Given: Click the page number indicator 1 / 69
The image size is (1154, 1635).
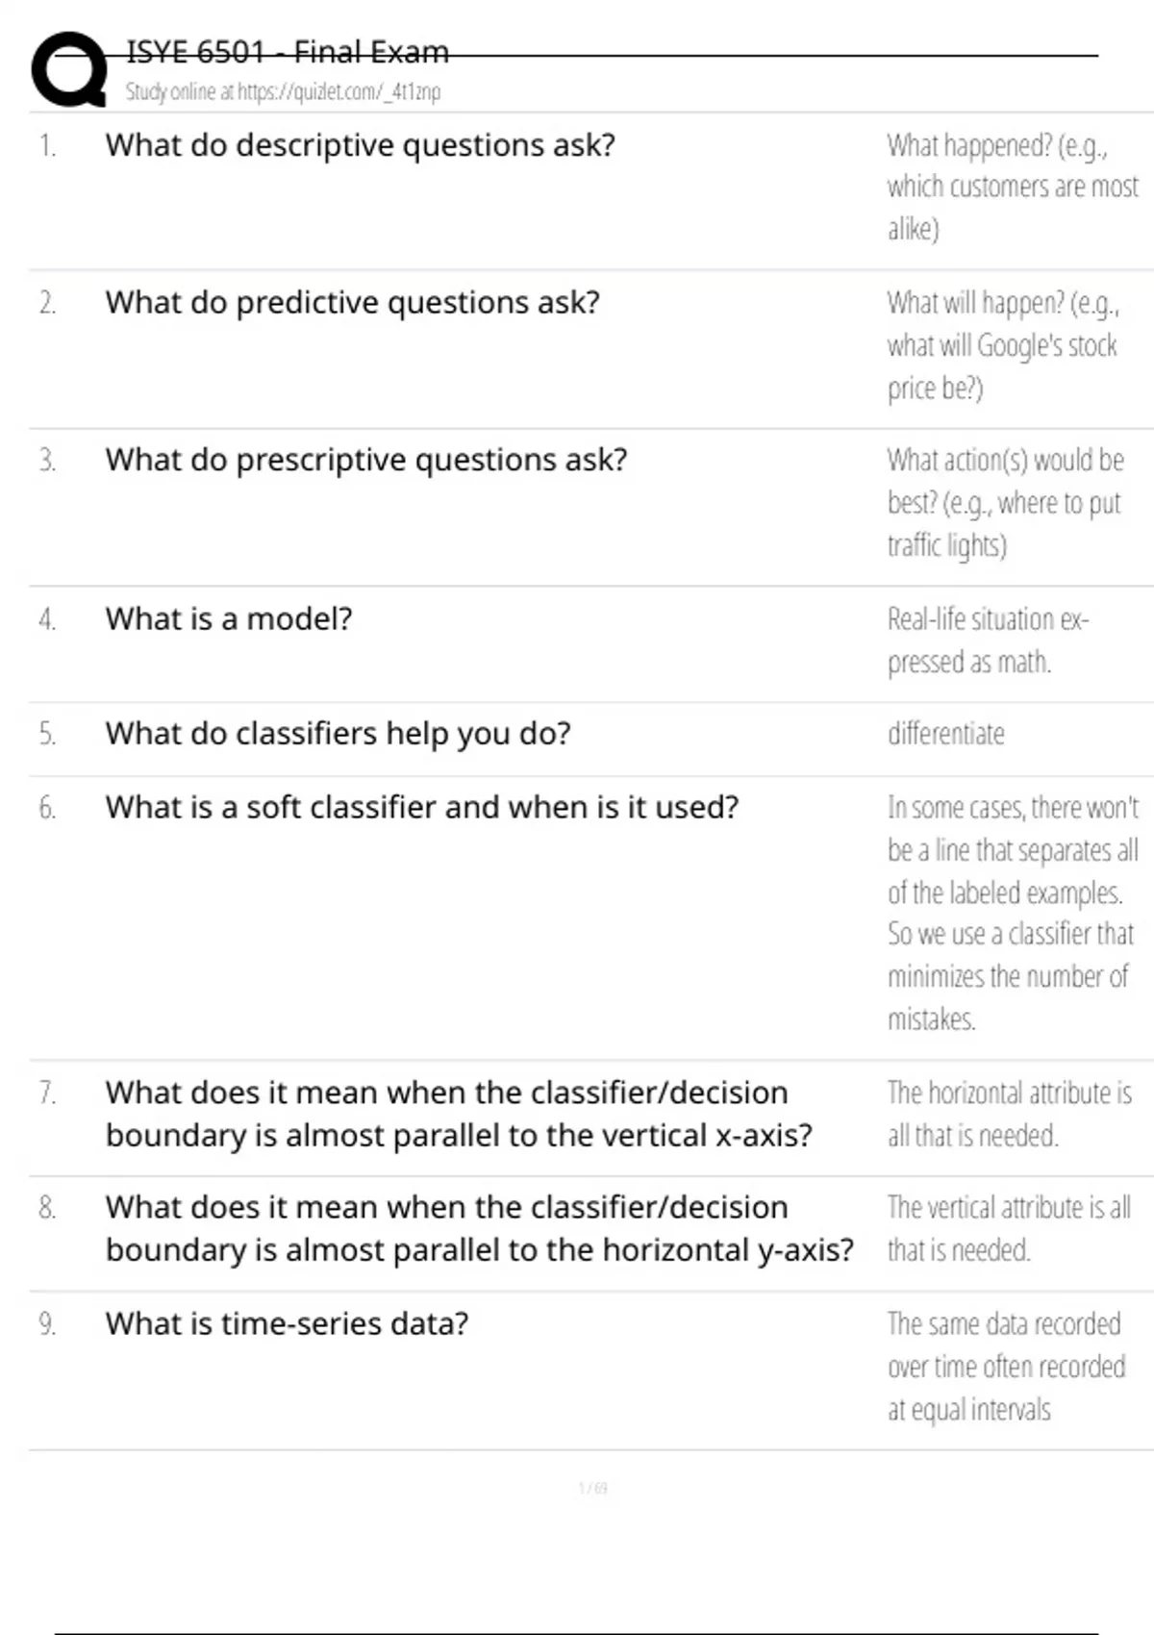Looking at the screenshot, I should [592, 1489].
